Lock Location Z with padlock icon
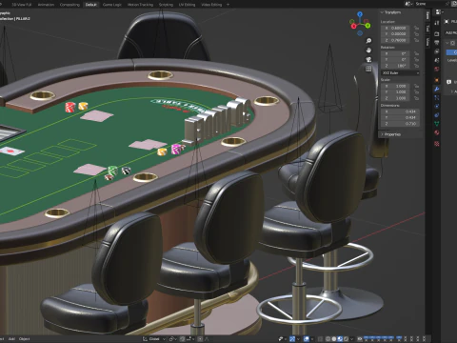This screenshot has width=457, height=343. (x=416, y=40)
